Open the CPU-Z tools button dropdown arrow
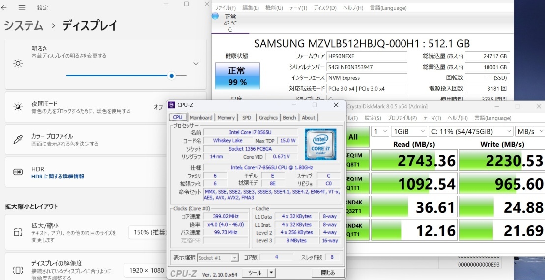This screenshot has width=545, height=280. [x=271, y=273]
